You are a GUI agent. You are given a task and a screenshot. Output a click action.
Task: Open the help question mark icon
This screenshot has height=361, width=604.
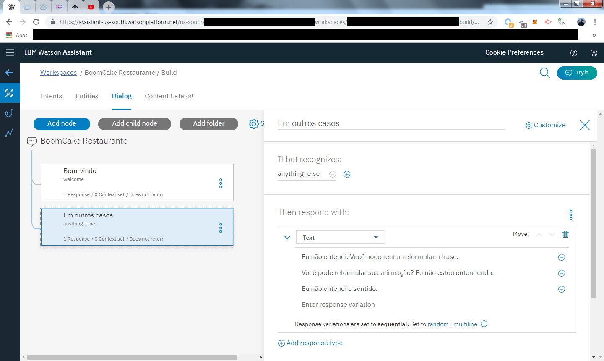[574, 52]
